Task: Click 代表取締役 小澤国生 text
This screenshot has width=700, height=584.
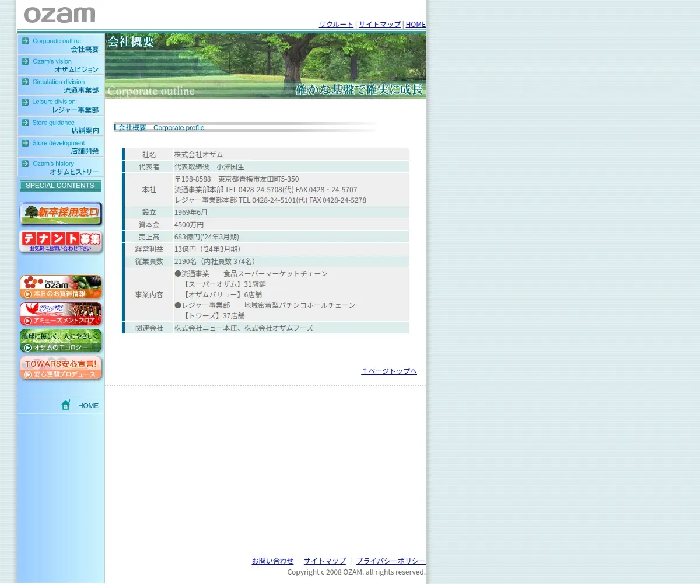Action: coord(209,167)
